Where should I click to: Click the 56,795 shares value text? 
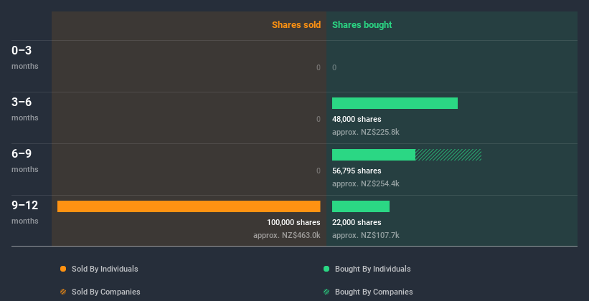pyautogui.click(x=357, y=171)
